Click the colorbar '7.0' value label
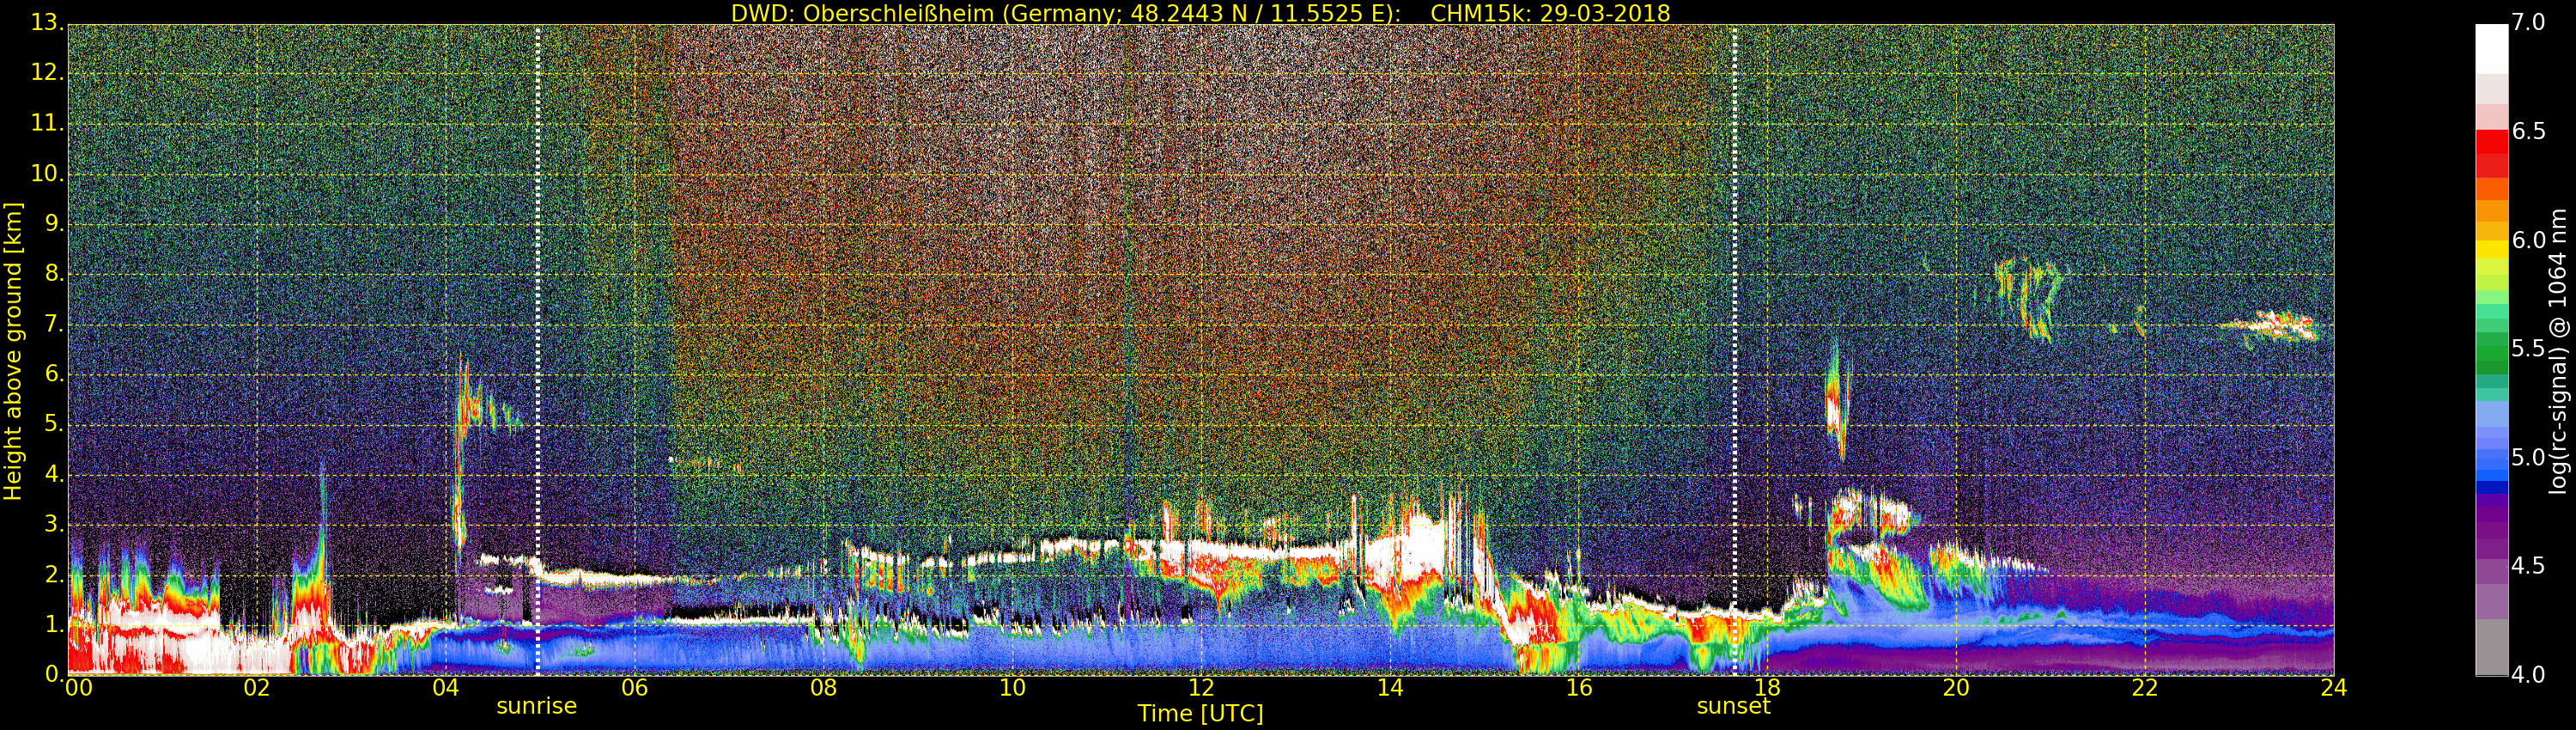 [2528, 23]
